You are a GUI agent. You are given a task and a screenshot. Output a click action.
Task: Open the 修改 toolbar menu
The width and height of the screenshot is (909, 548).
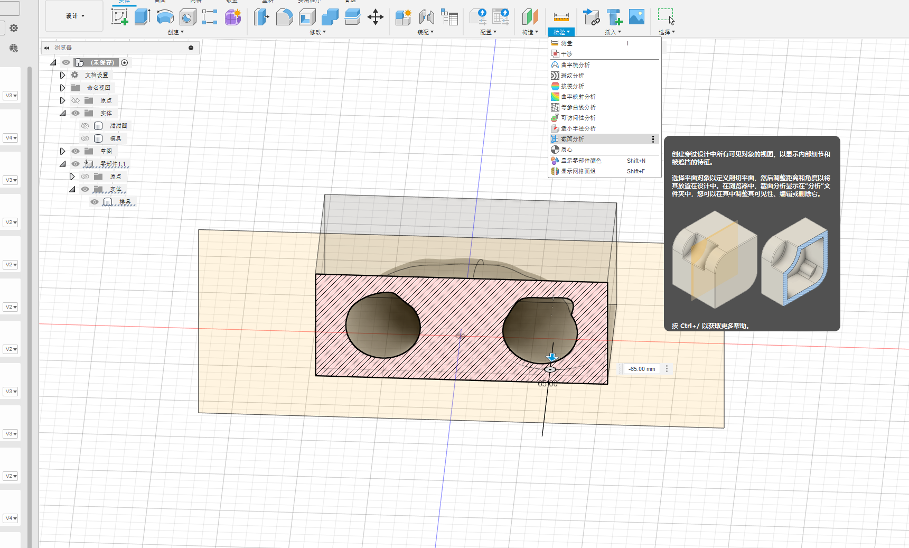(x=317, y=32)
